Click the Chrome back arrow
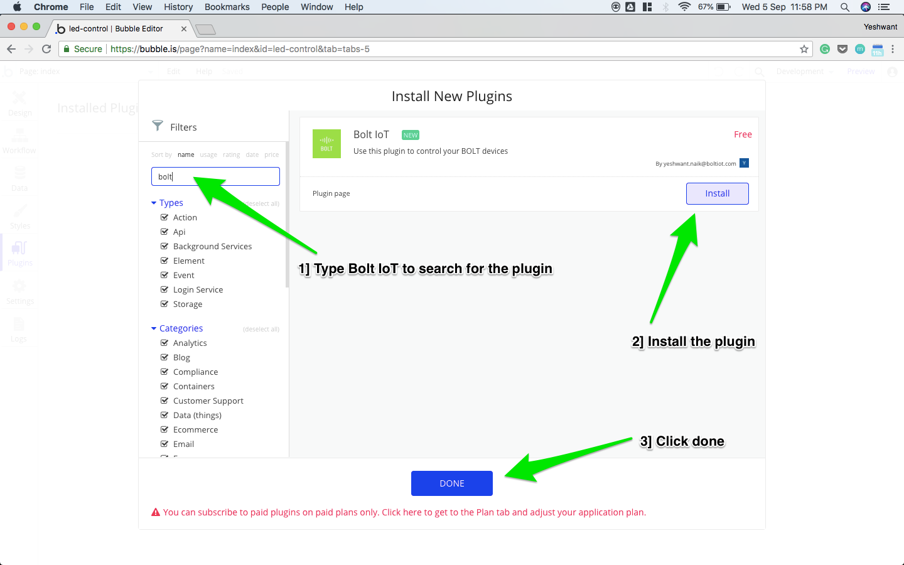Image resolution: width=904 pixels, height=565 pixels. point(11,49)
